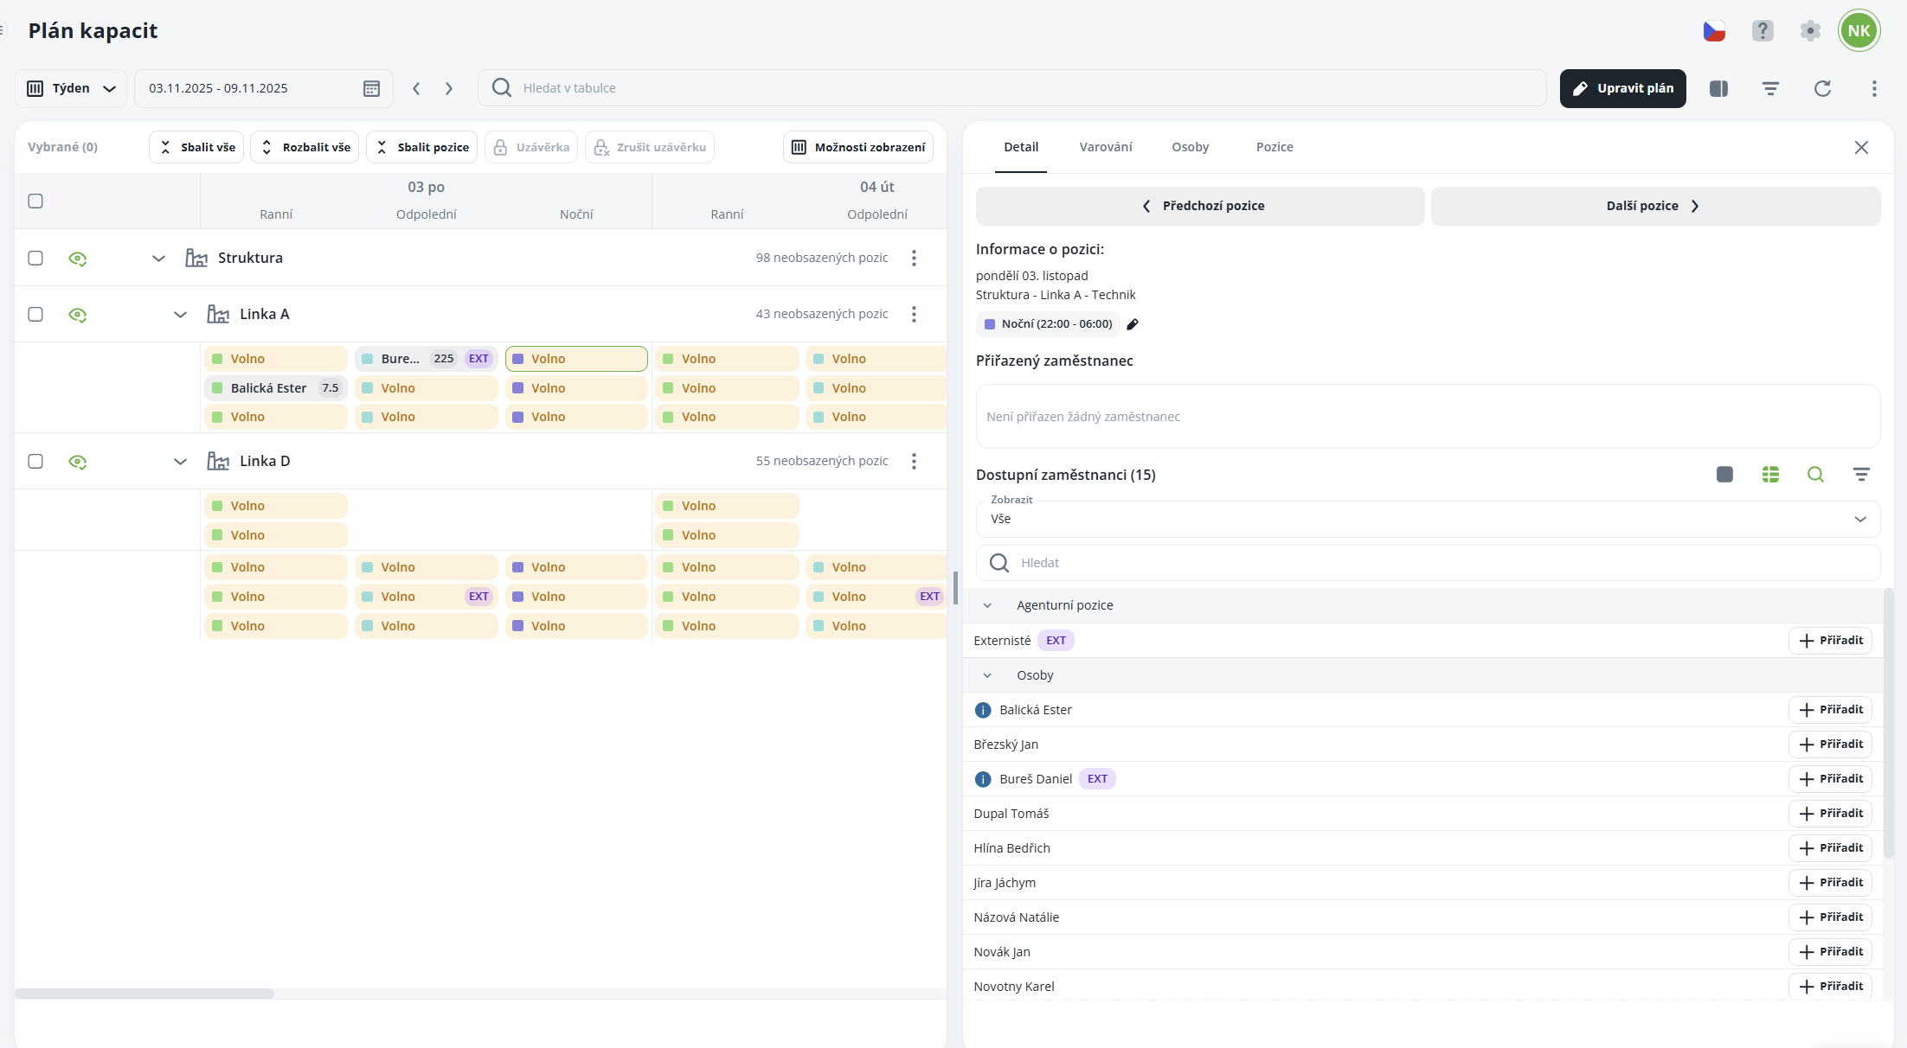Switch to the Varování tab
Screen dimensions: 1907x1048
[1105, 147]
